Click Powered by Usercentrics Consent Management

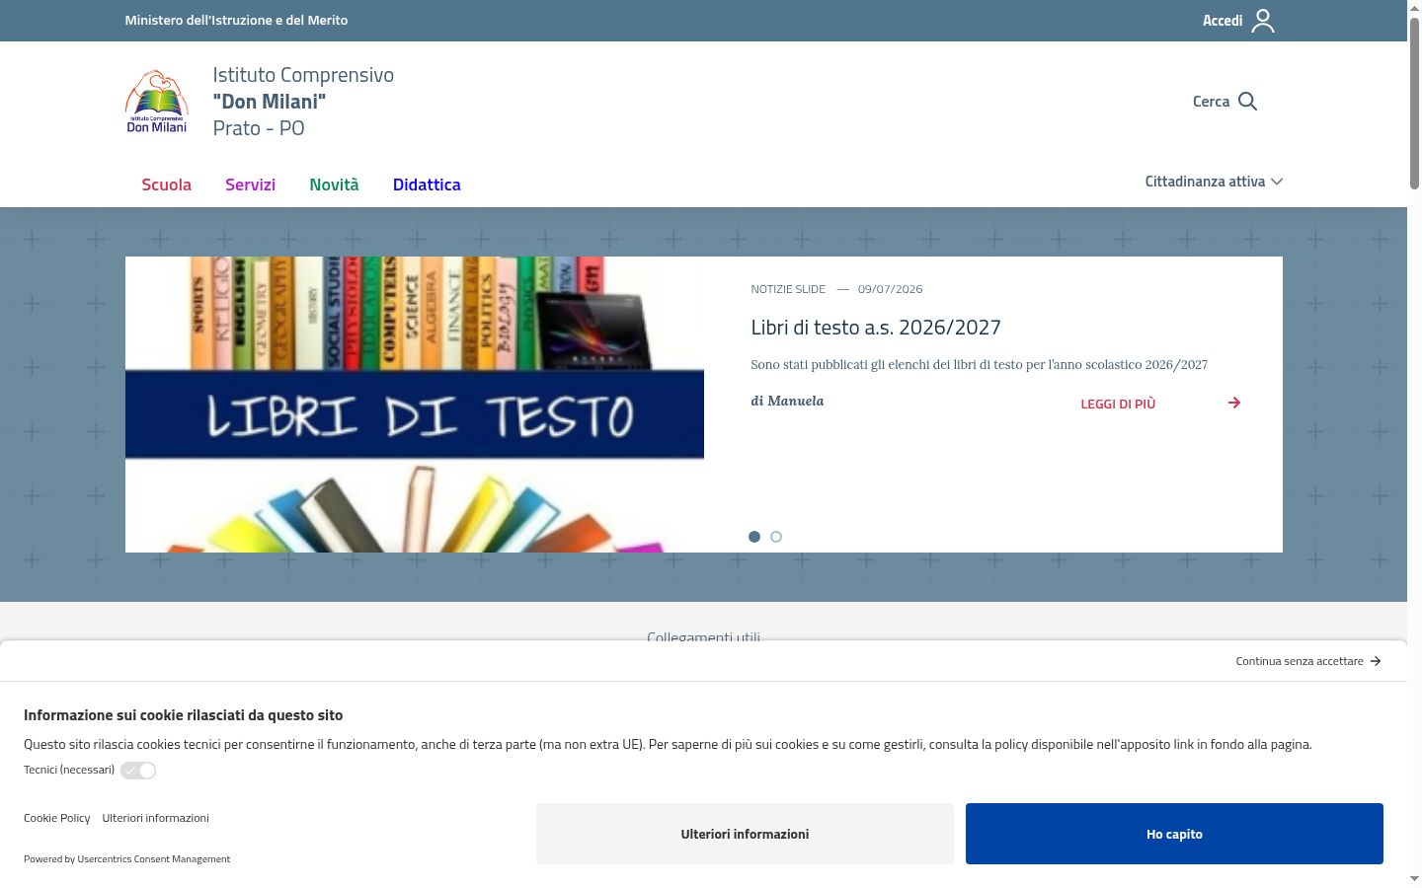point(126,859)
